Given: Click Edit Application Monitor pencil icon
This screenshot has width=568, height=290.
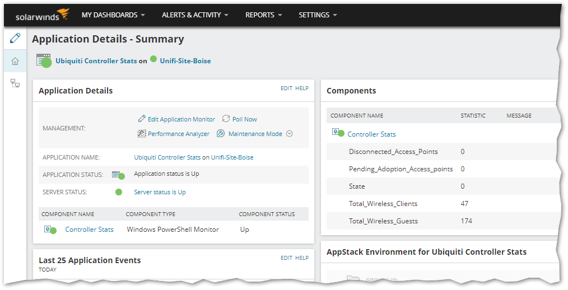Looking at the screenshot, I should pos(142,119).
